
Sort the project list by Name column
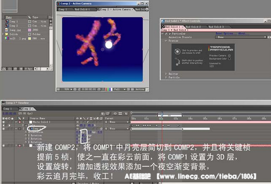pyautogui.click(x=16, y=17)
